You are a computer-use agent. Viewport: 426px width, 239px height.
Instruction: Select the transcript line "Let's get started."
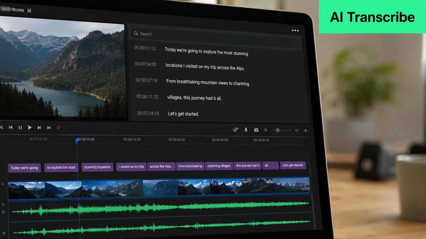pyautogui.click(x=183, y=114)
